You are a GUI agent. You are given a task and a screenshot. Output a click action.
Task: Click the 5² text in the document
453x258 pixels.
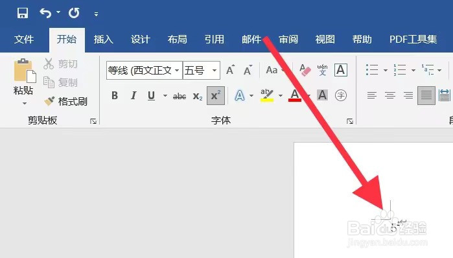click(x=395, y=226)
